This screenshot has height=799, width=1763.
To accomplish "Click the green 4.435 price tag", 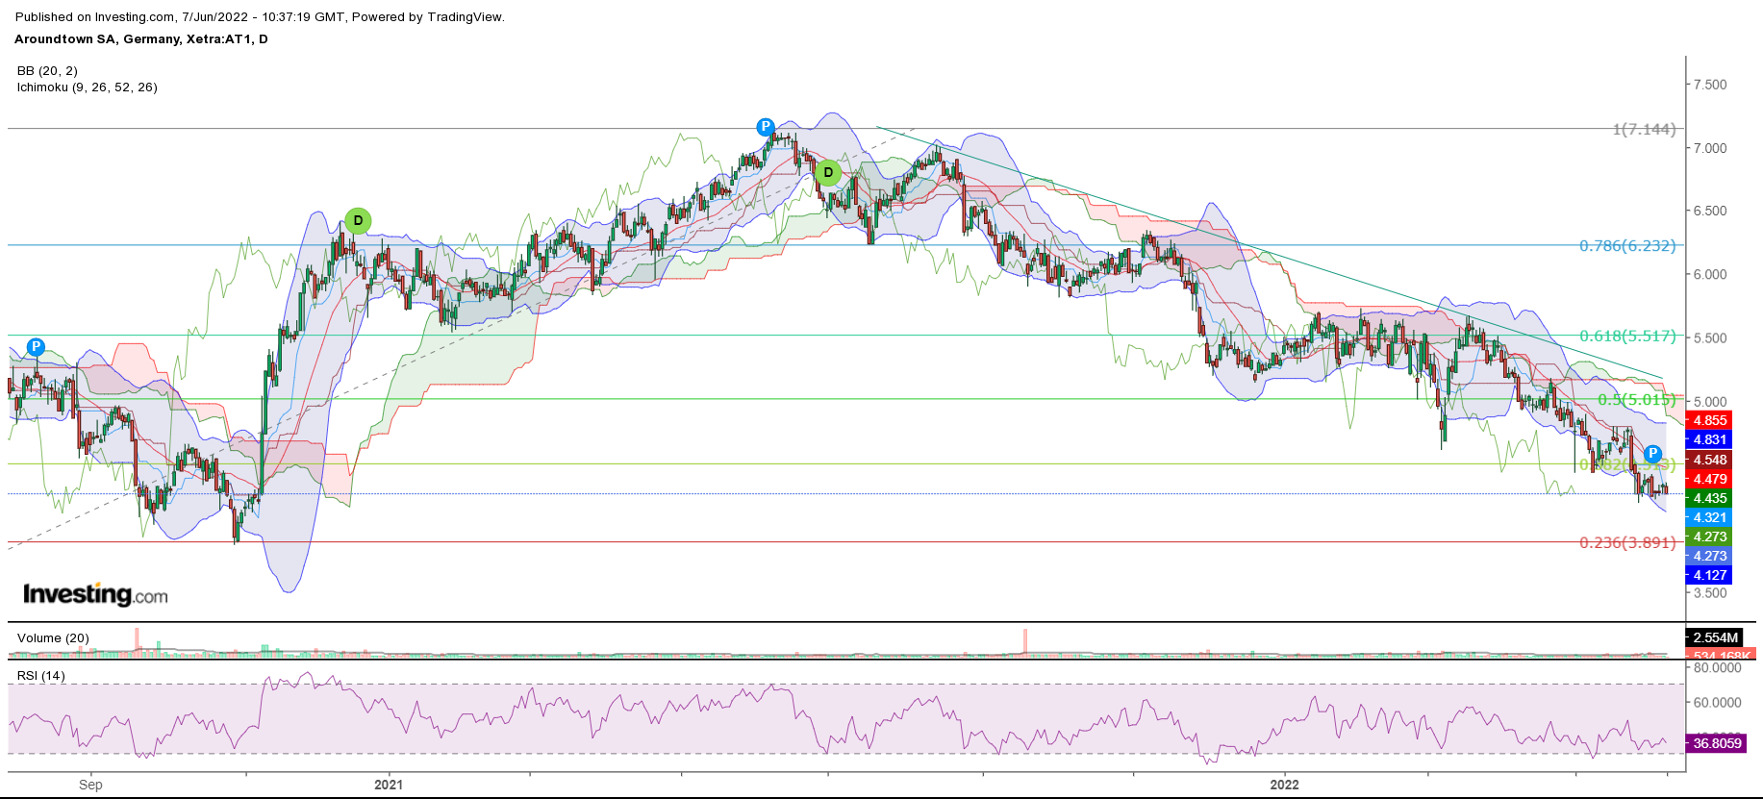I will [x=1709, y=498].
